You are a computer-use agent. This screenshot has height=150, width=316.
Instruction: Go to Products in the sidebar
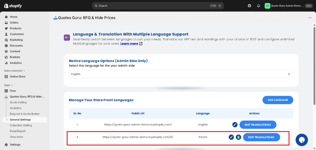point(15,28)
